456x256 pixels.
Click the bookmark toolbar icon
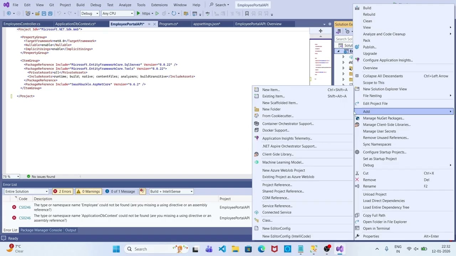click(x=247, y=14)
